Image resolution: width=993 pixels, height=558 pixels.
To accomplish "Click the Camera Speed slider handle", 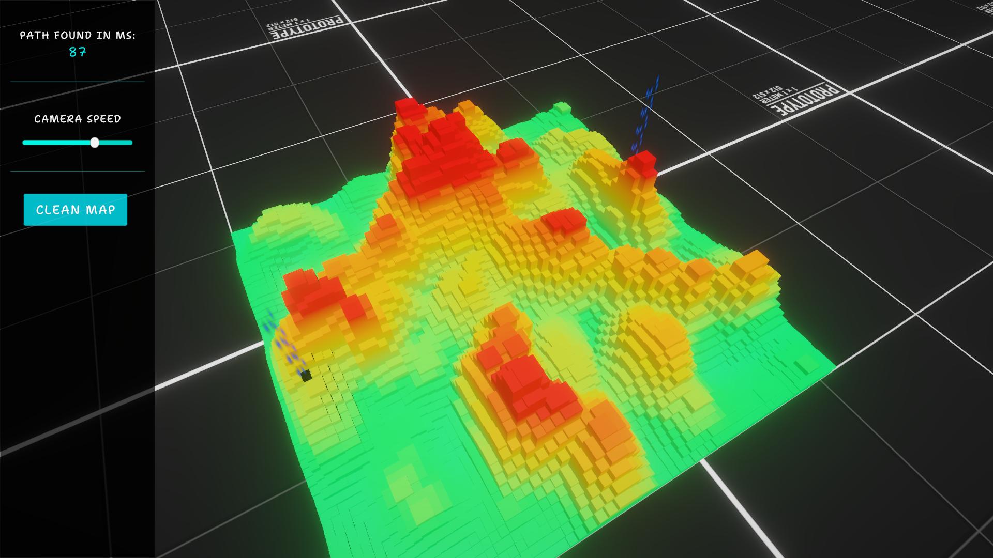I will click(95, 143).
